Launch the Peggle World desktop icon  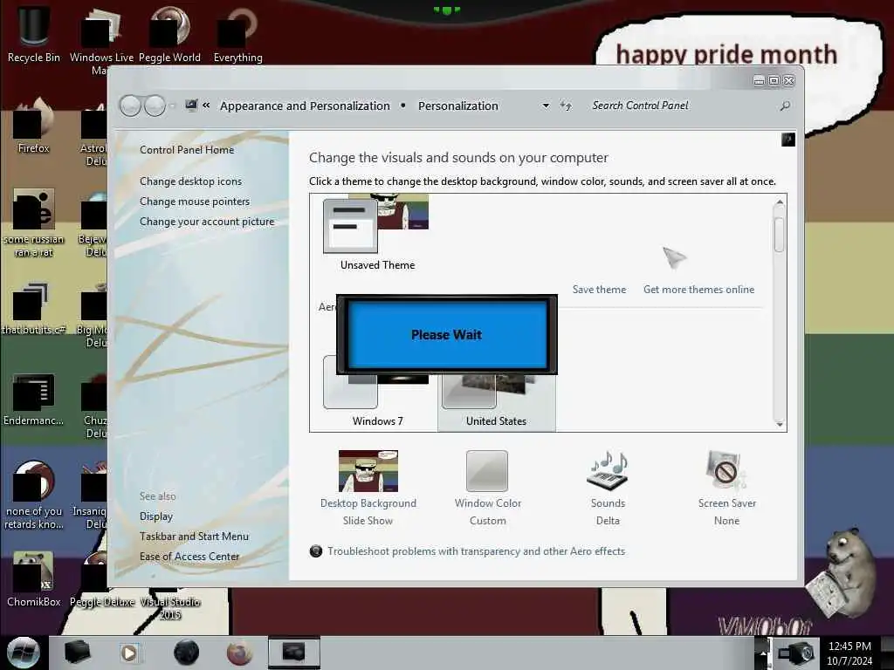pos(169,33)
